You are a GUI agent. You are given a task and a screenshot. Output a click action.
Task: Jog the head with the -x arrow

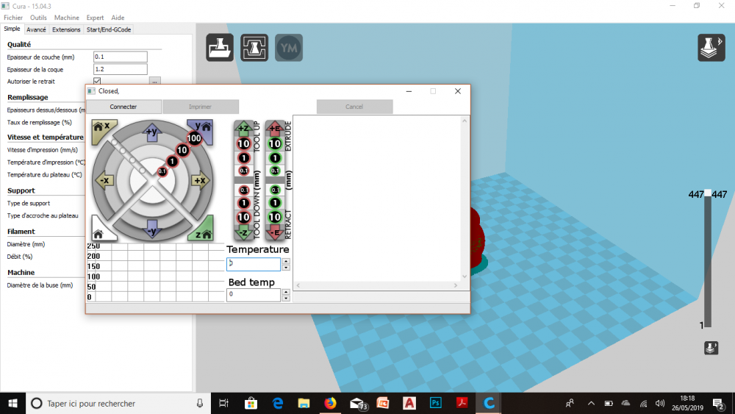(104, 180)
